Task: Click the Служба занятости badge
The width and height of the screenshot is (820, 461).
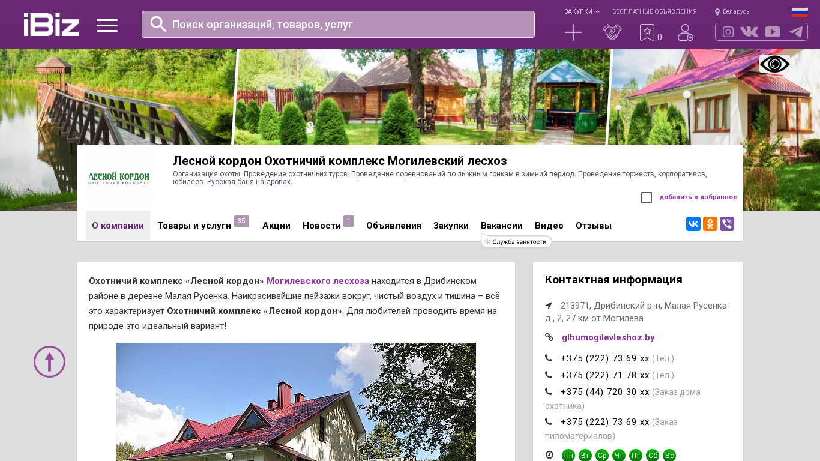Action: [x=517, y=241]
